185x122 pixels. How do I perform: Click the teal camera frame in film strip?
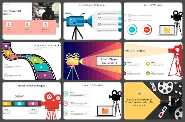coord(20,104)
